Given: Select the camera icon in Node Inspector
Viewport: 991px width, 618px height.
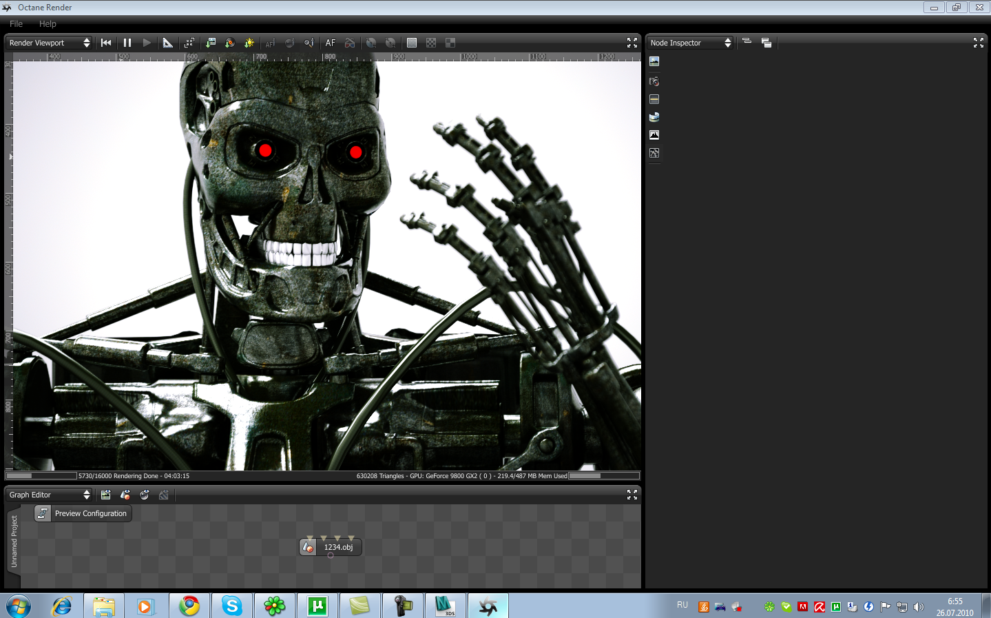Looking at the screenshot, I should pos(654,81).
